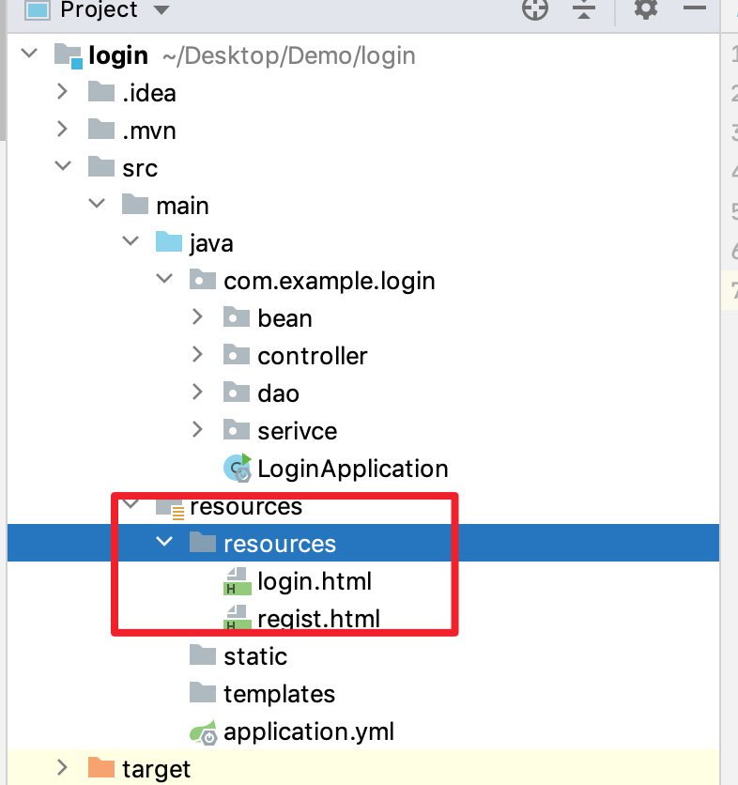Select the src folder name
Viewport: 738px width, 785px height.
pos(140,169)
